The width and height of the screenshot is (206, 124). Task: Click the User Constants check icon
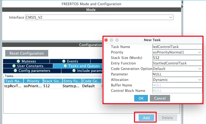coord(14,66)
